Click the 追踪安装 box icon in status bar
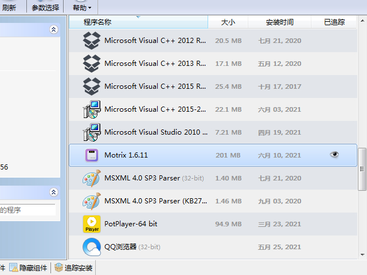The width and height of the screenshot is (367, 275). 58,268
